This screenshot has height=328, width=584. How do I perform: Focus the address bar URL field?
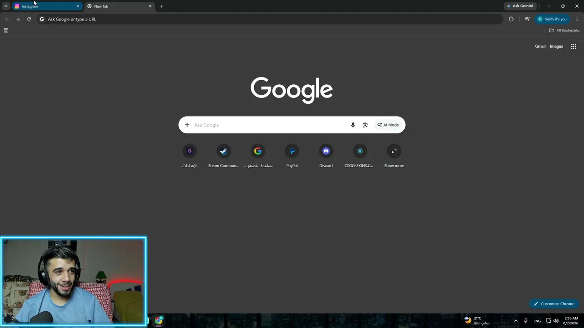coord(269,19)
